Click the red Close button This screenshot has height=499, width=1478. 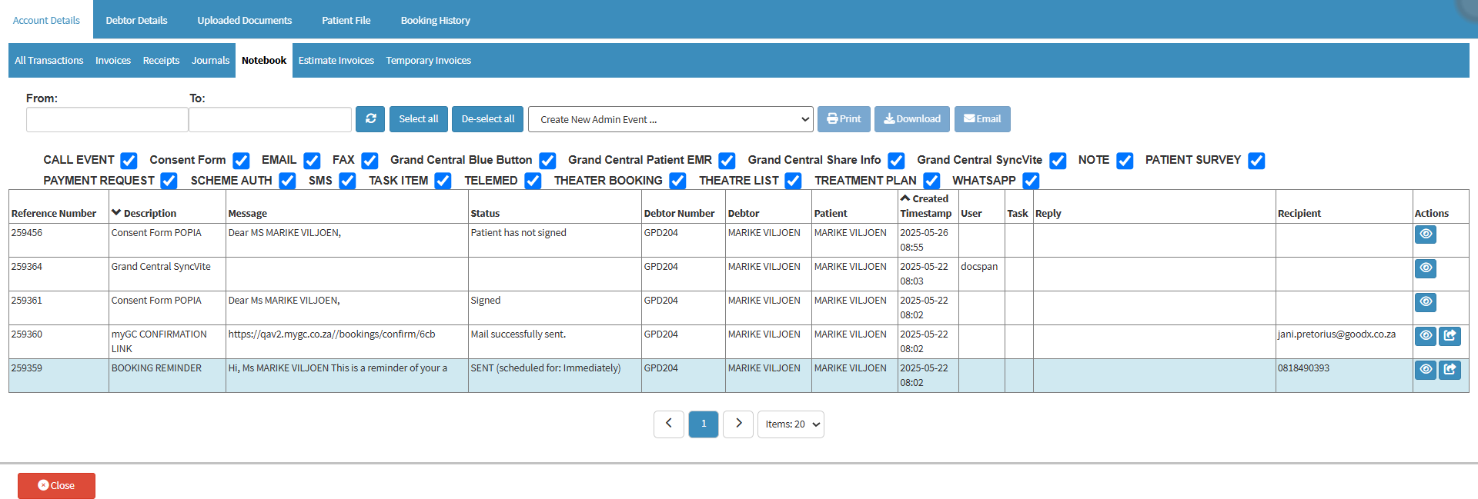point(56,486)
